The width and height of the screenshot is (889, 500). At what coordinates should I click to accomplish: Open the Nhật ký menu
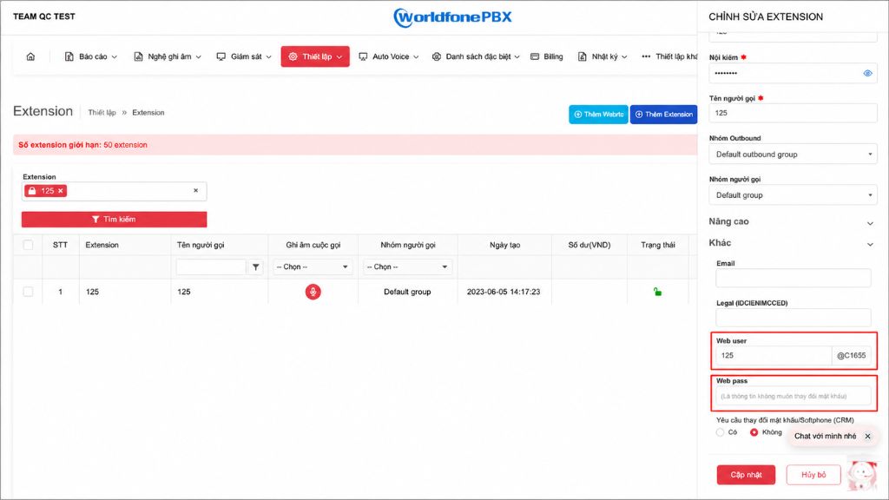tap(603, 56)
